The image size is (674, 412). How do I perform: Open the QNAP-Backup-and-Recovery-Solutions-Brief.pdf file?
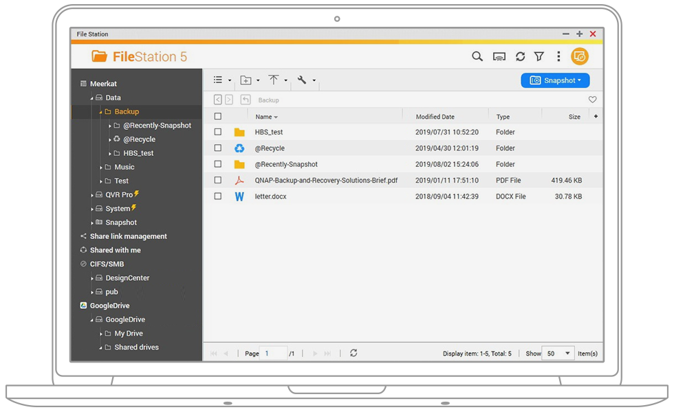pos(326,180)
